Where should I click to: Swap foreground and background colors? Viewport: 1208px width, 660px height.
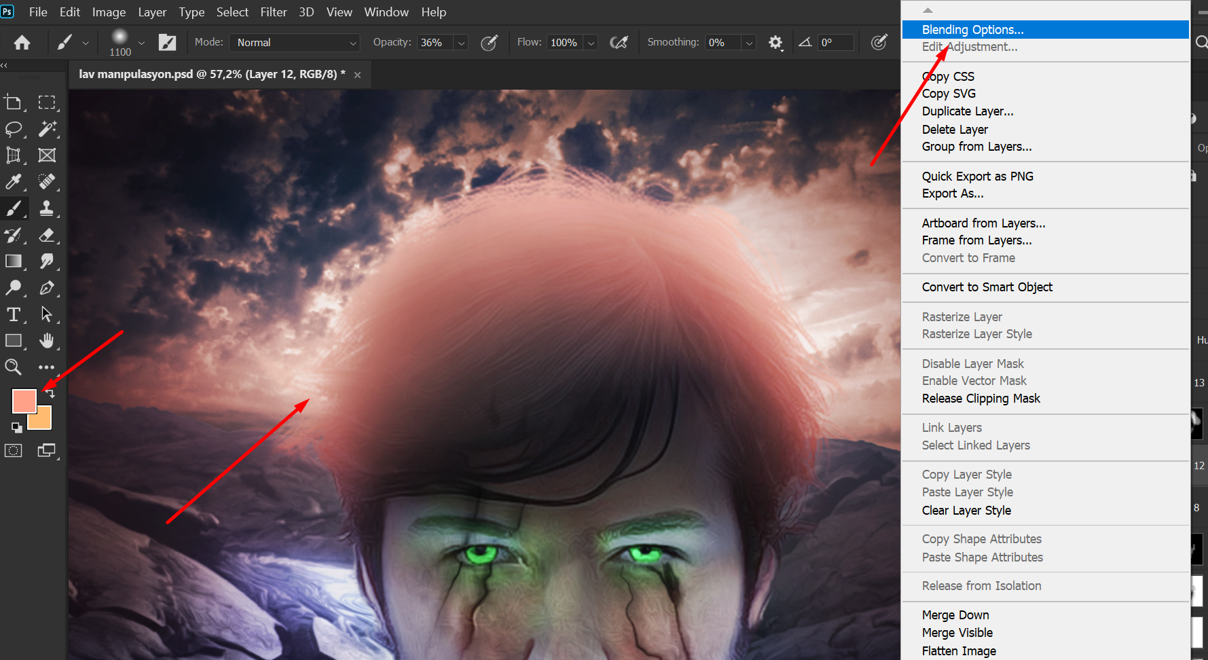(x=50, y=393)
